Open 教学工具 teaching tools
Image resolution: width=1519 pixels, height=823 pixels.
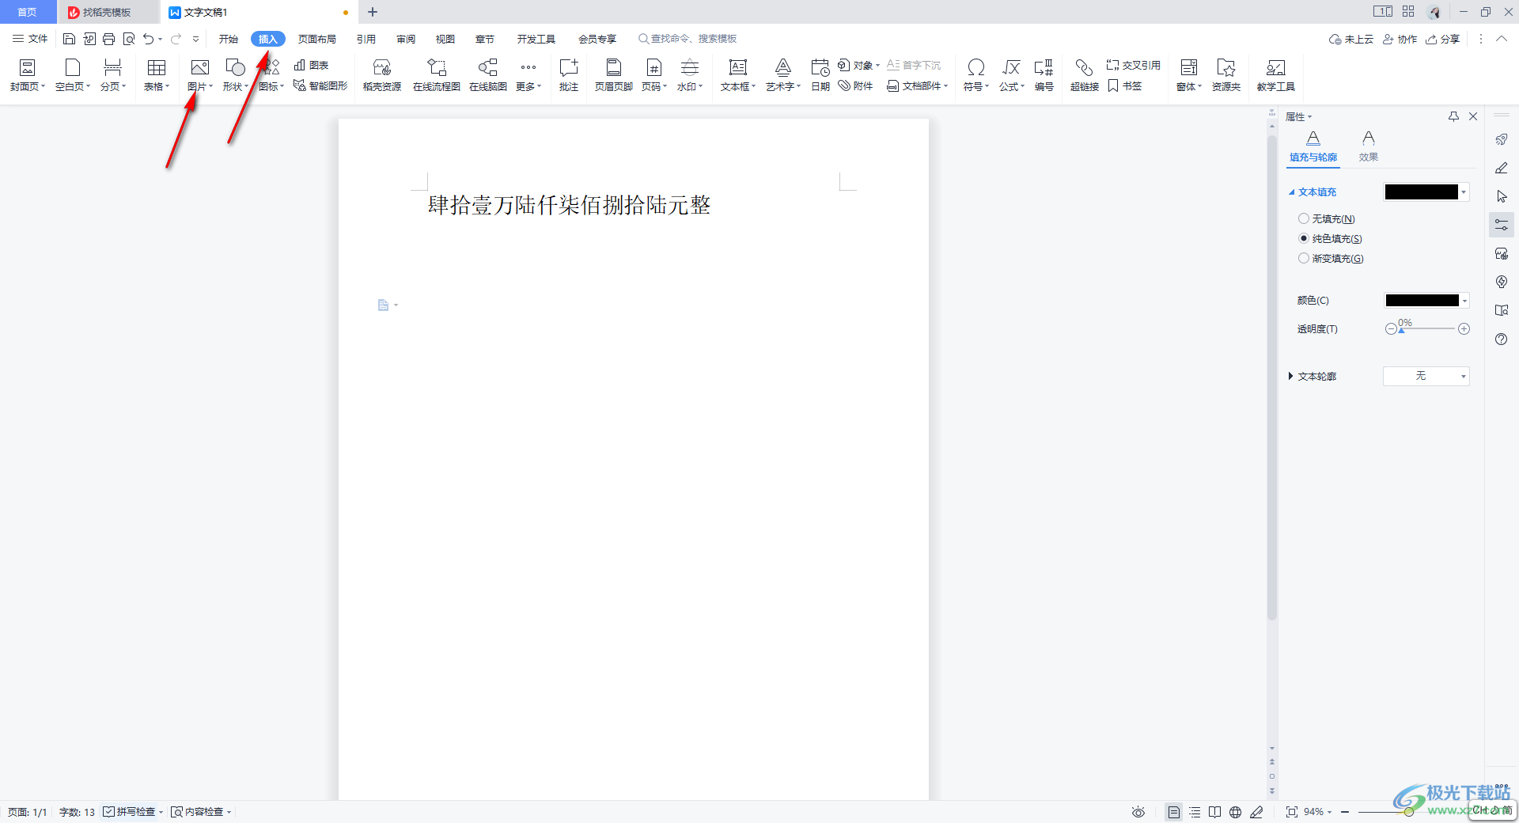coord(1276,75)
